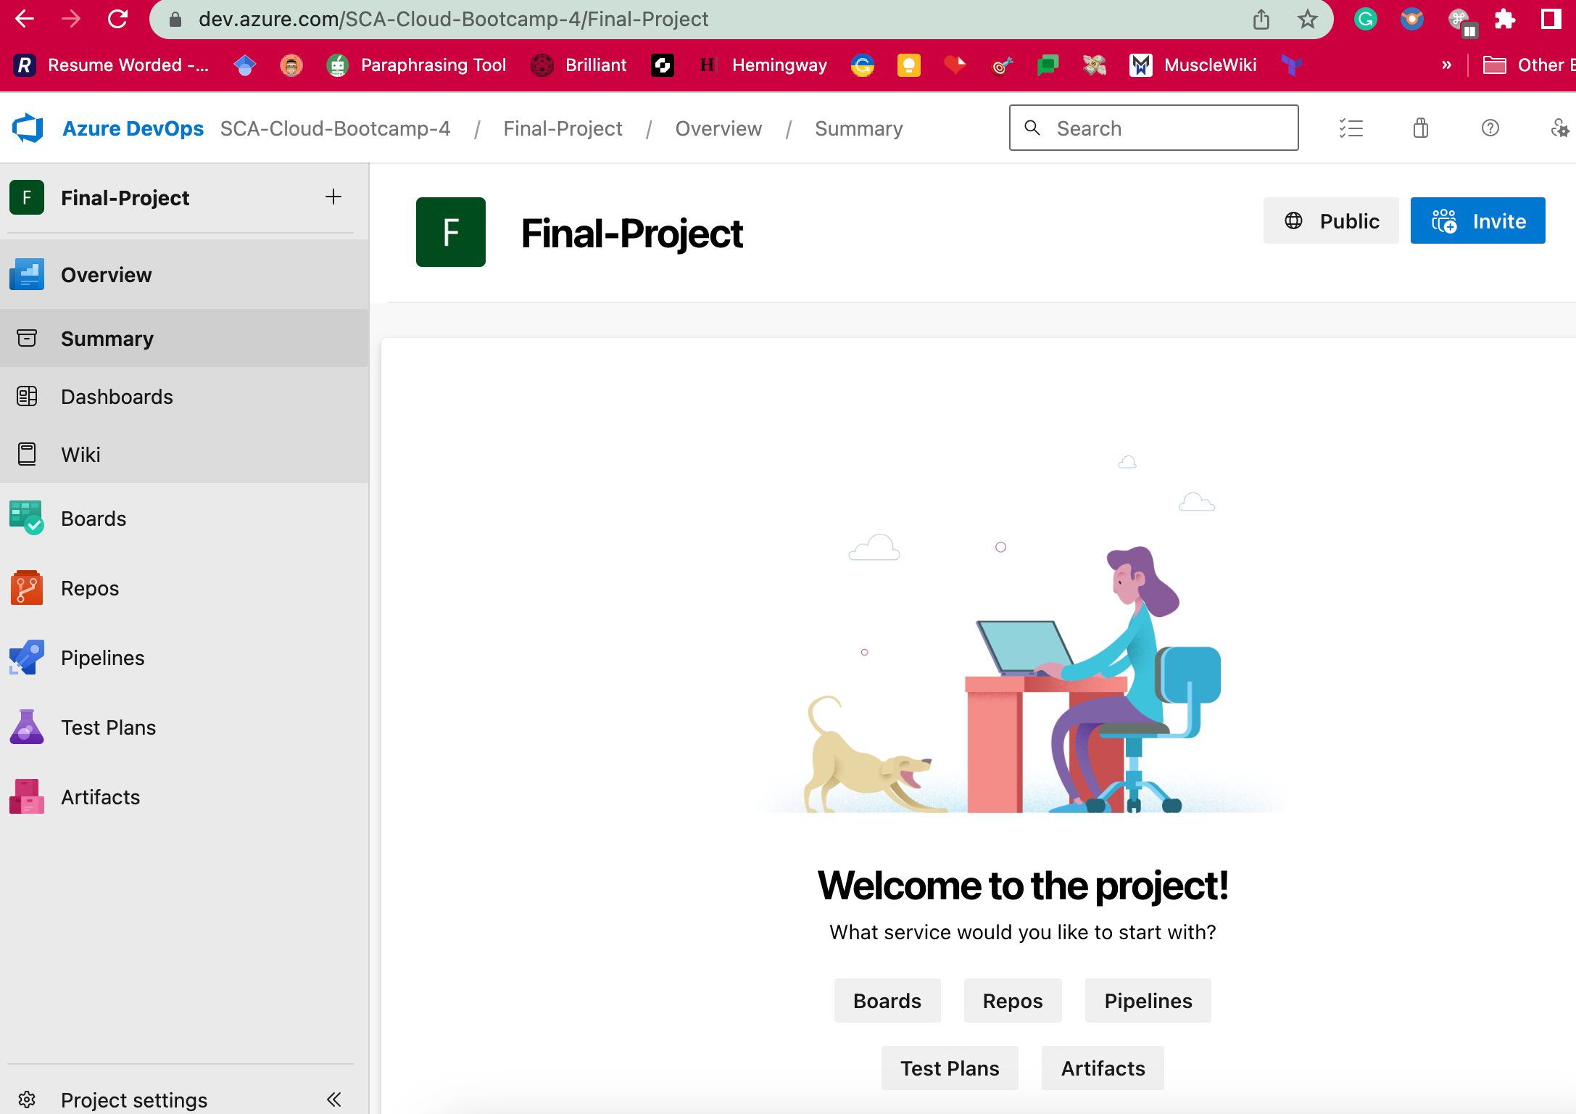Toggle project visibility via Public button
The width and height of the screenshot is (1576, 1114).
pos(1331,220)
